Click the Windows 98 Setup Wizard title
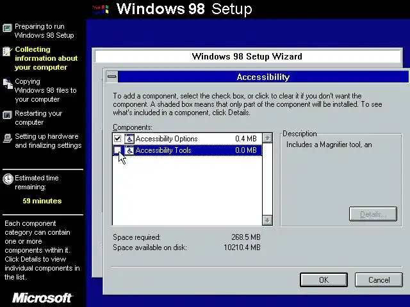 click(247, 56)
